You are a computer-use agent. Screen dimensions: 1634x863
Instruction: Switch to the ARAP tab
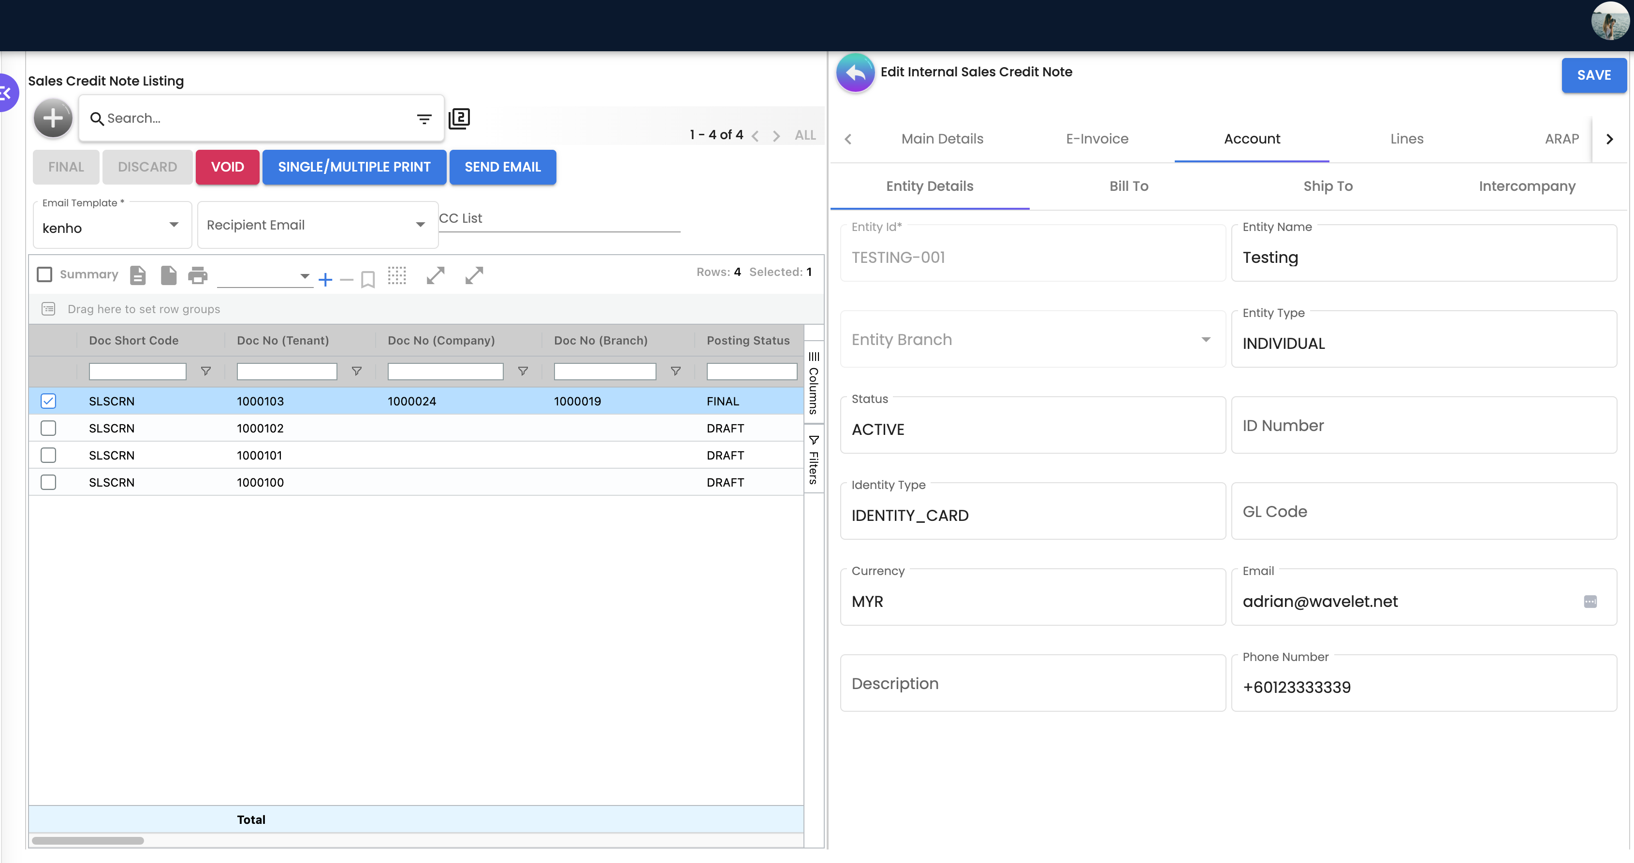point(1561,139)
